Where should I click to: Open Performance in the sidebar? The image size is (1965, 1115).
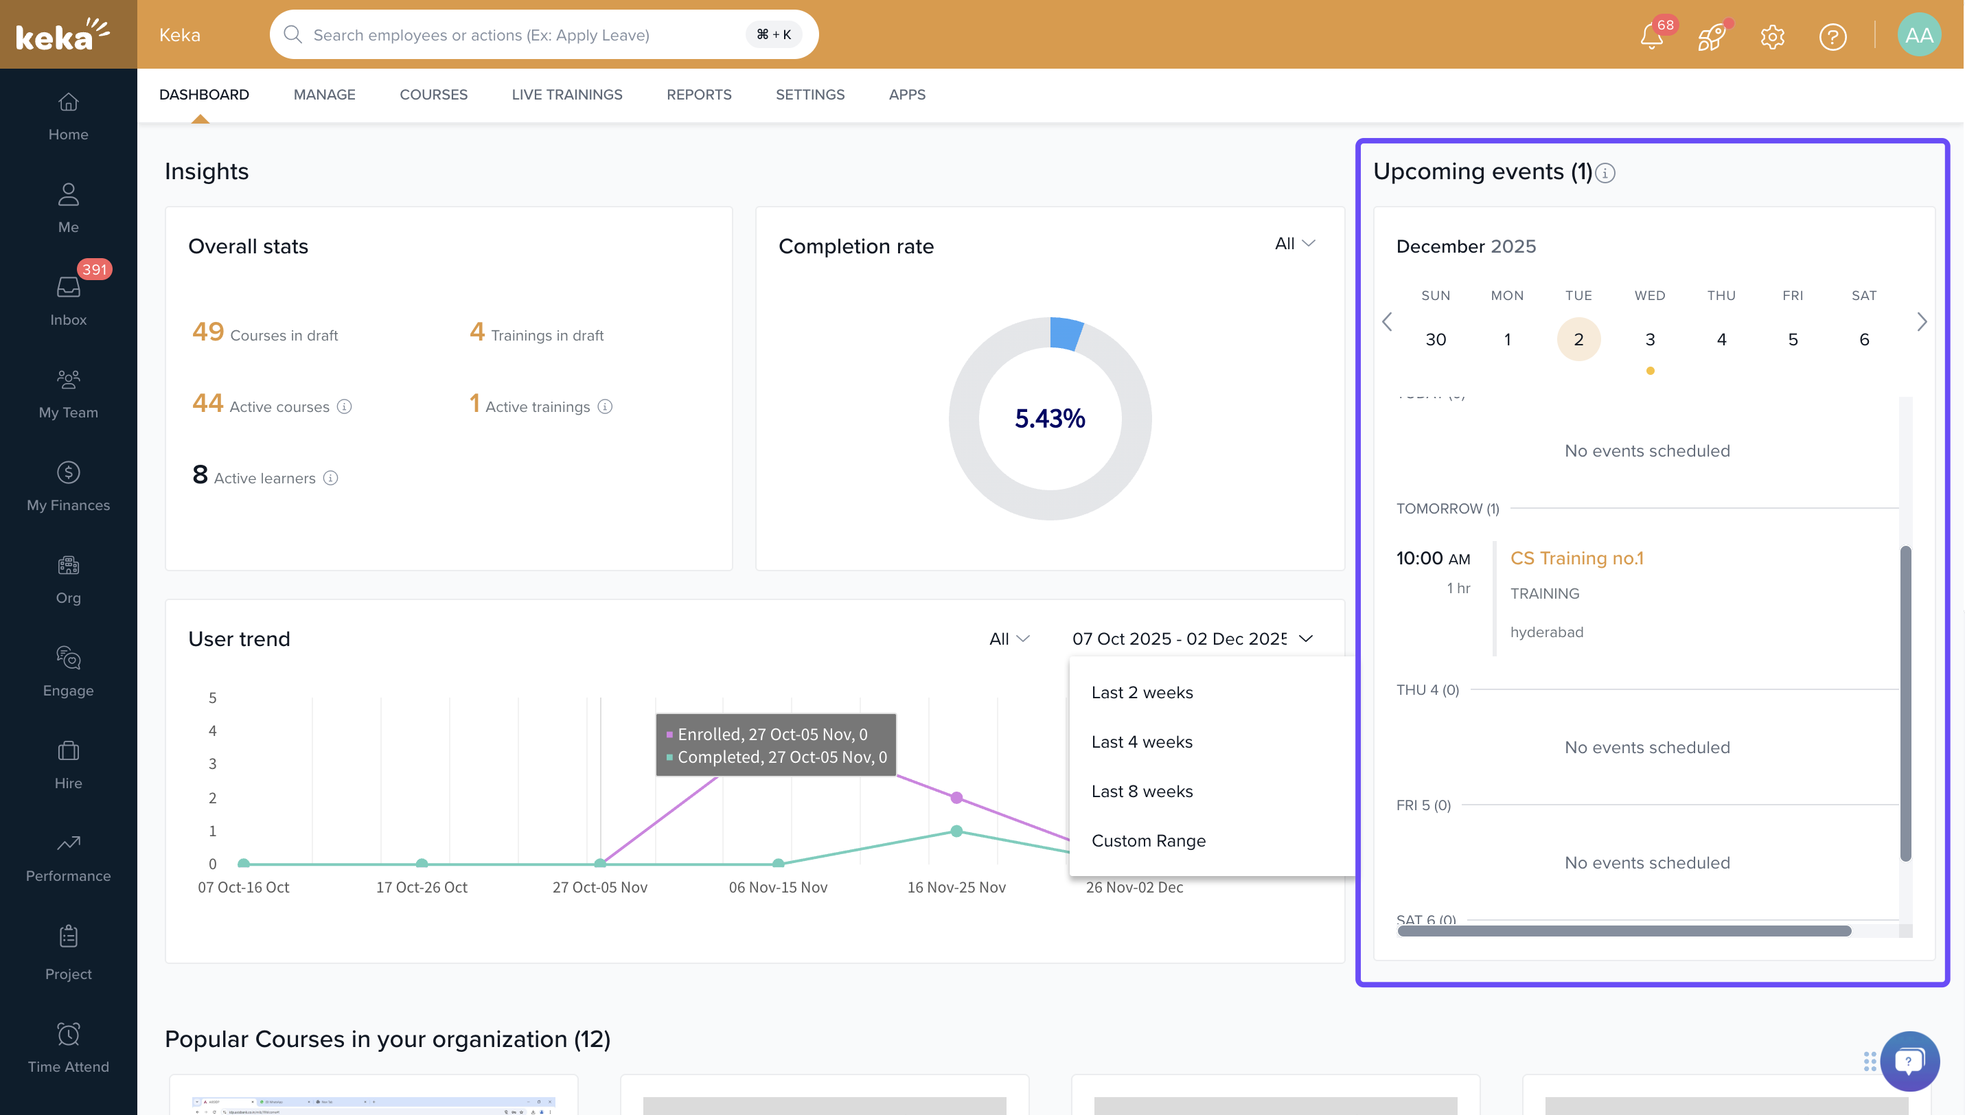click(x=68, y=856)
